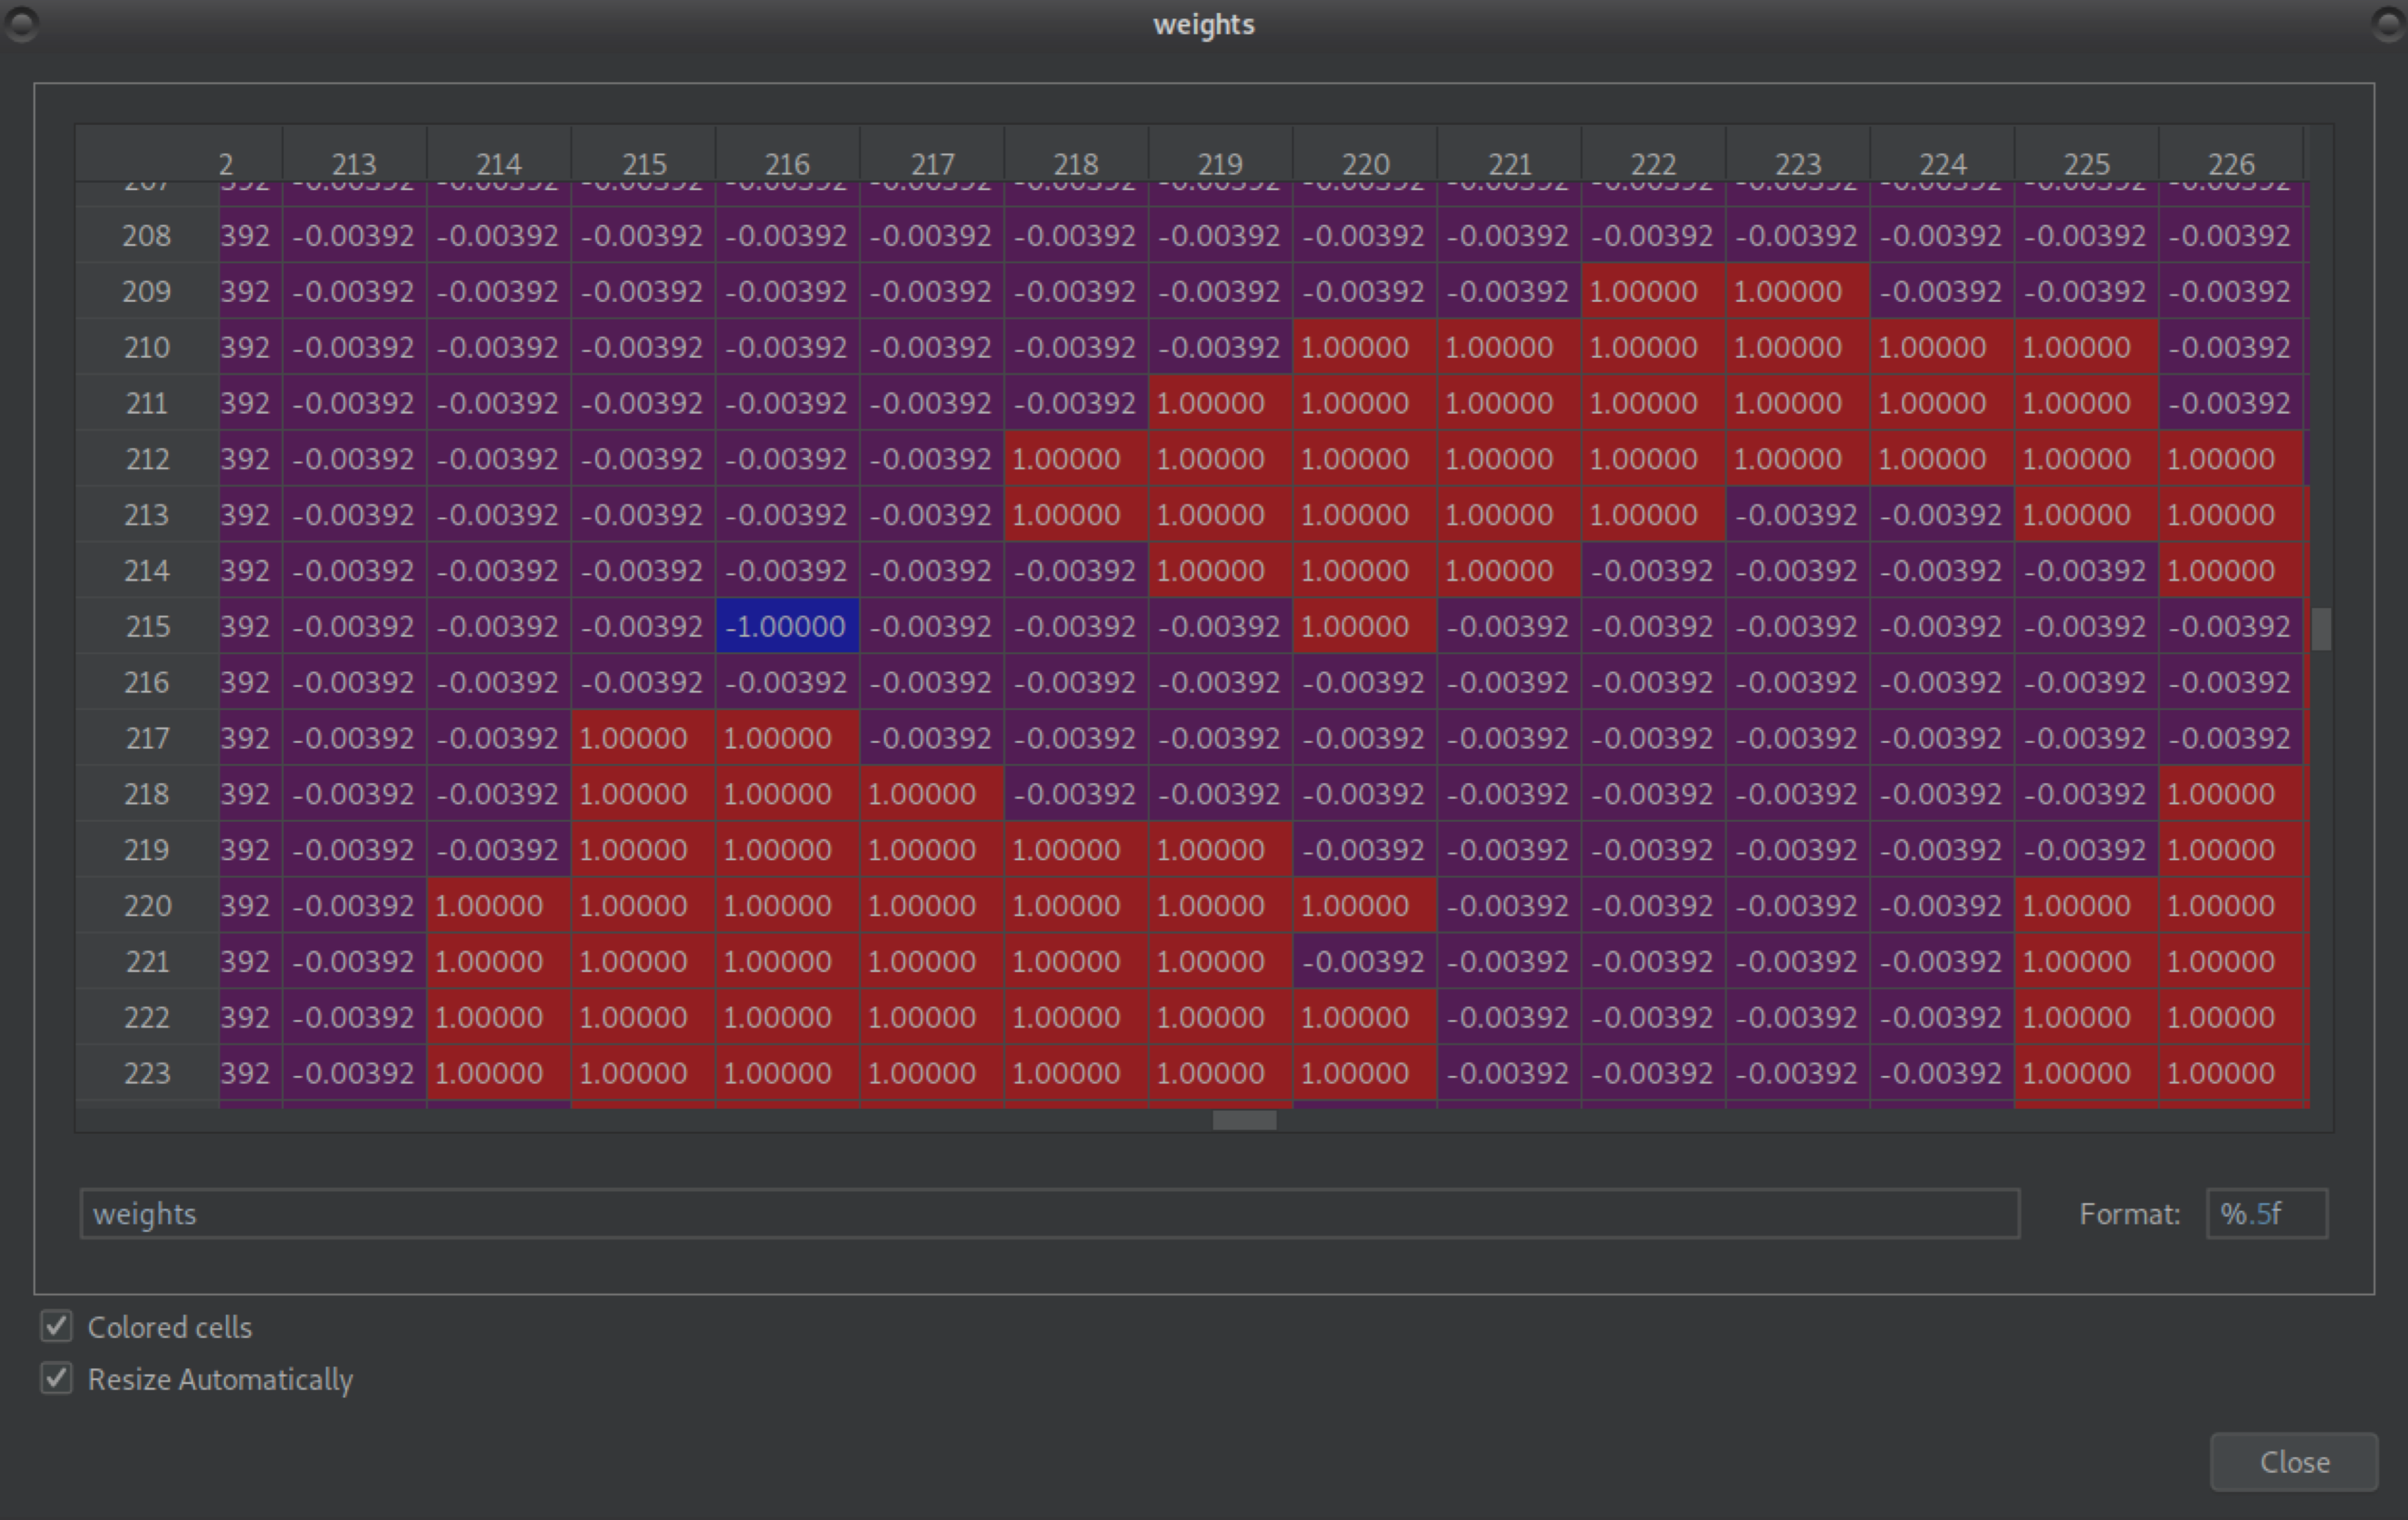The image size is (2408, 1520).
Task: Select row header 208
Action: click(147, 235)
